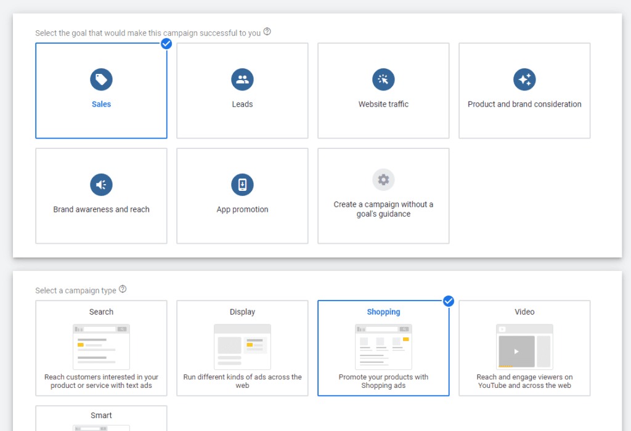
Task: Click the 'Select a campaign type' heading
Action: pos(76,290)
